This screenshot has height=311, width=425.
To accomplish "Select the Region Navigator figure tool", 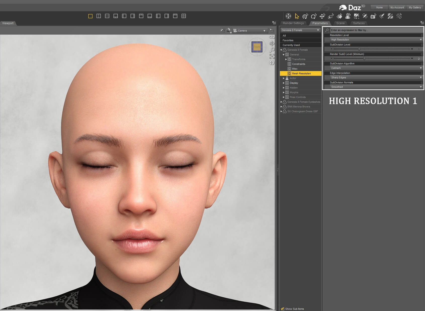I will [x=348, y=16].
